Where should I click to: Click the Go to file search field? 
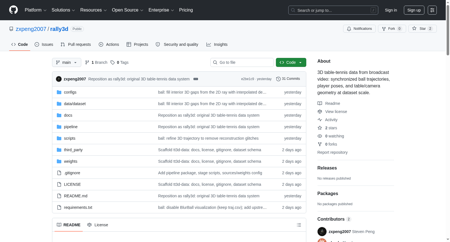click(242, 62)
